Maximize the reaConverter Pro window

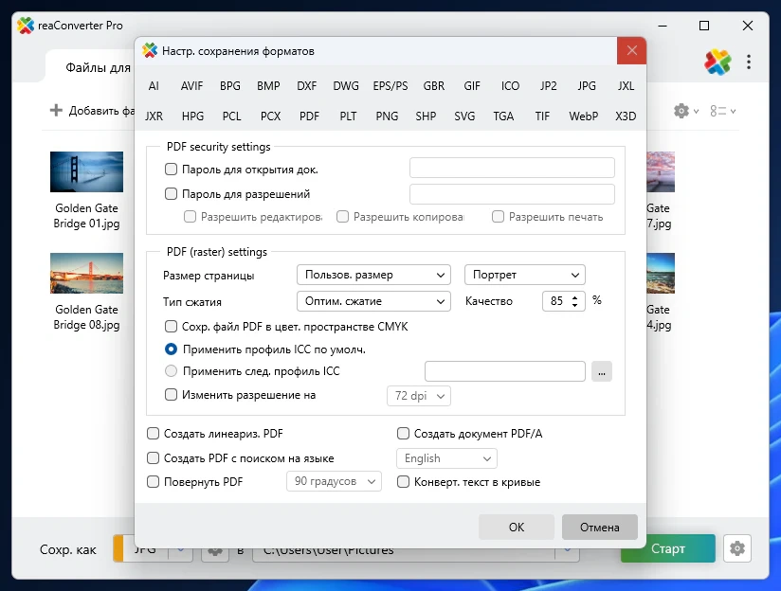pos(704,26)
